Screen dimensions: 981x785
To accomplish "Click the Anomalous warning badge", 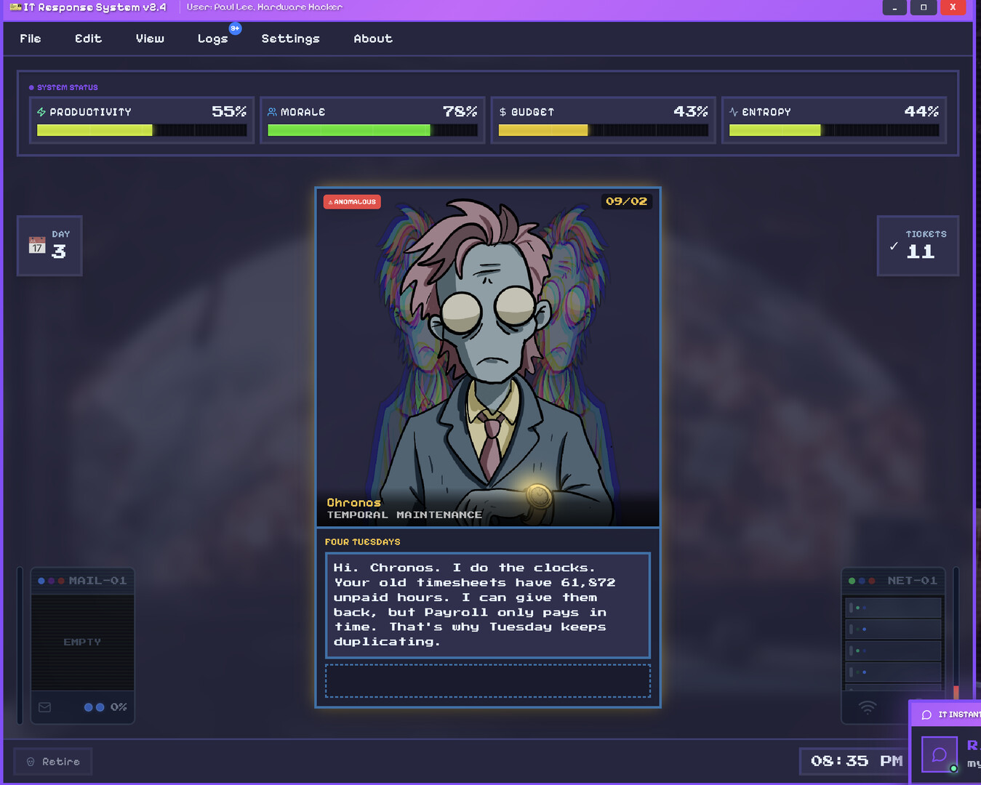I will (x=352, y=202).
